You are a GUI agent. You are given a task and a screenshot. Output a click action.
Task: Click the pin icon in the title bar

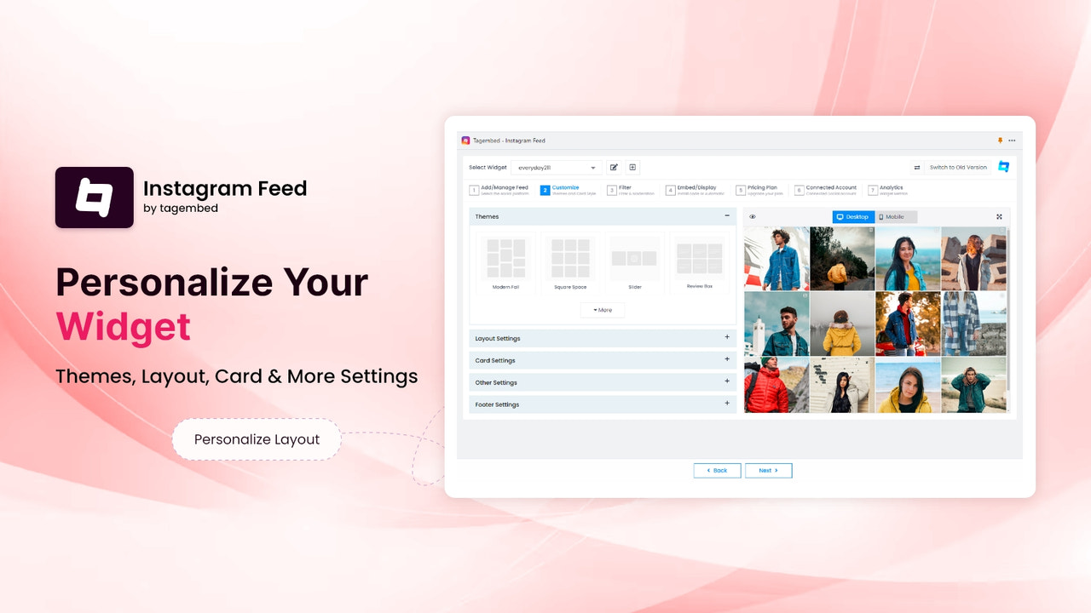click(999, 140)
